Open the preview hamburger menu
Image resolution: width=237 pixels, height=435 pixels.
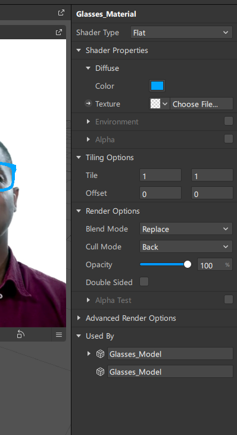[59, 335]
